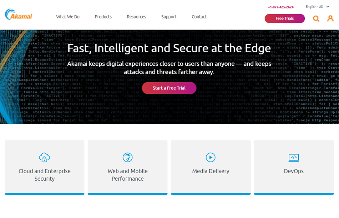This screenshot has width=339, height=218.
Task: Select the Media Delivery card title
Action: click(x=211, y=171)
